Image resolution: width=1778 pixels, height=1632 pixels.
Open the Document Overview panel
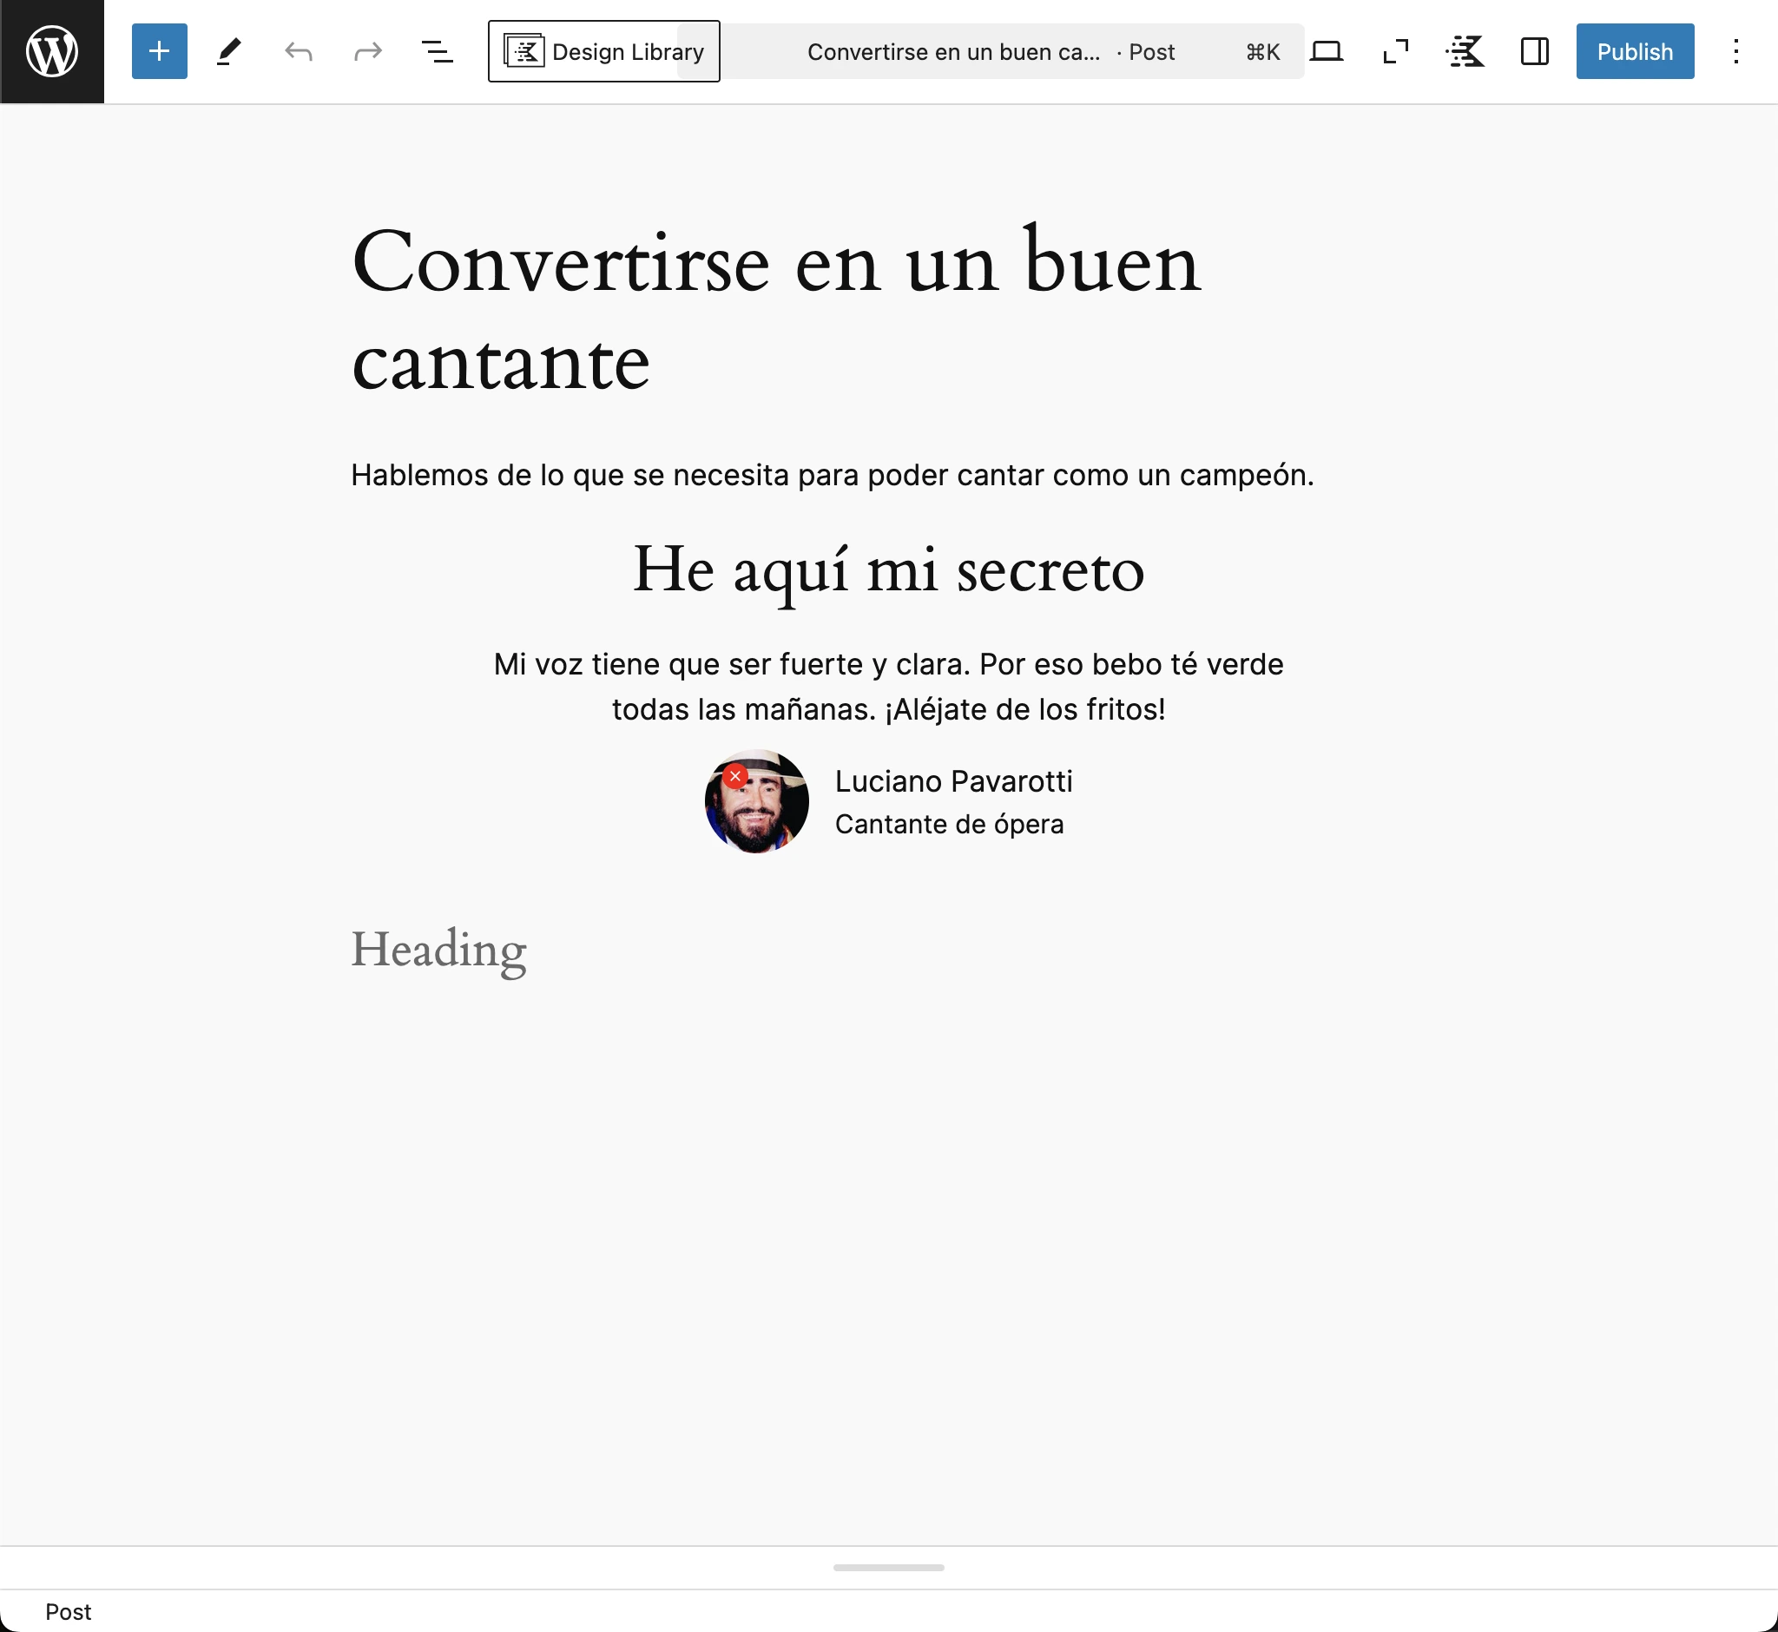tap(438, 51)
